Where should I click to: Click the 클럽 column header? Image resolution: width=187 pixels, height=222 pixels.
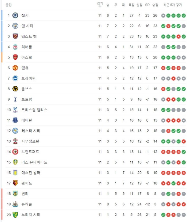[9, 5]
